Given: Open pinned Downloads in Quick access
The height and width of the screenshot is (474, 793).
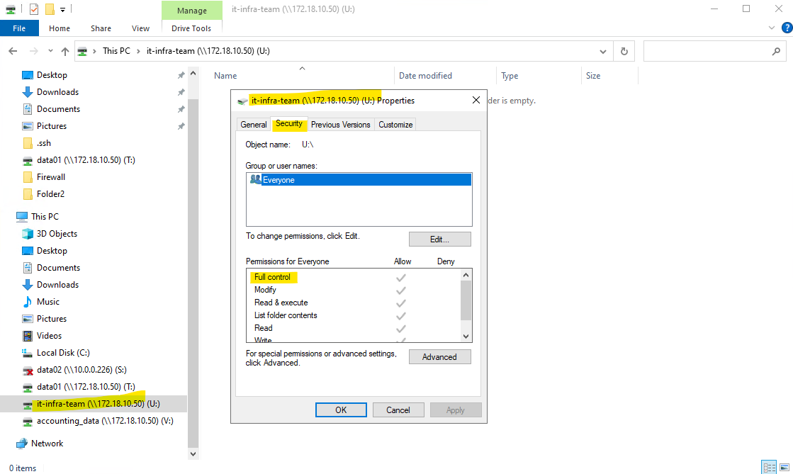Looking at the screenshot, I should point(57,92).
